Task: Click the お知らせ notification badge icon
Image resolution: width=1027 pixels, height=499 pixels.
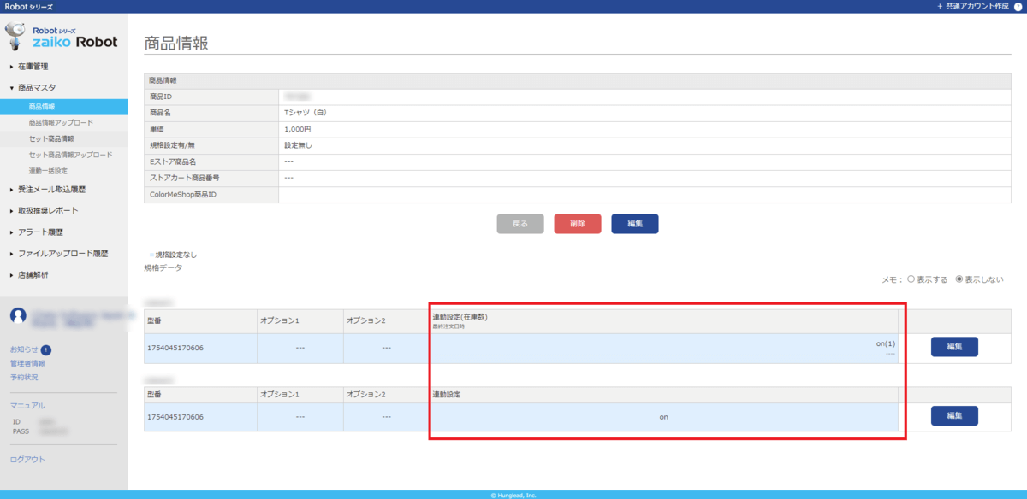Action: [x=45, y=349]
